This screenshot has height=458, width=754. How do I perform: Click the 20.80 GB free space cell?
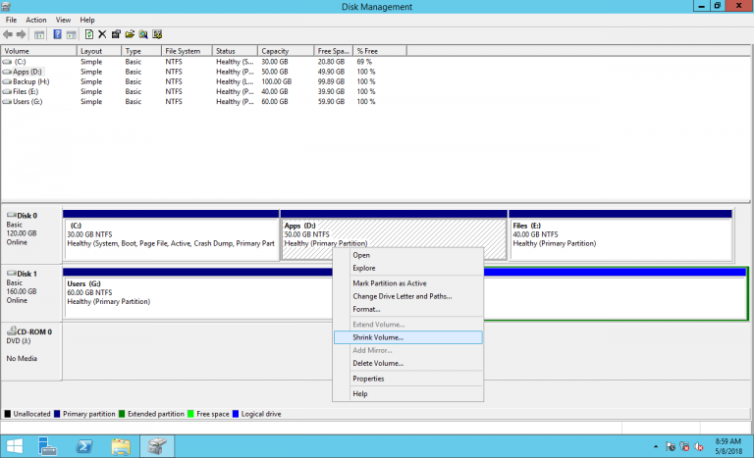331,62
